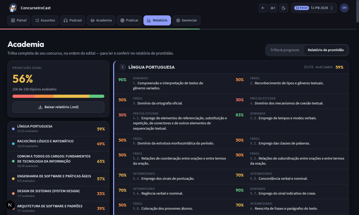Click the Relatório tab
The image size is (359, 215).
(157, 20)
